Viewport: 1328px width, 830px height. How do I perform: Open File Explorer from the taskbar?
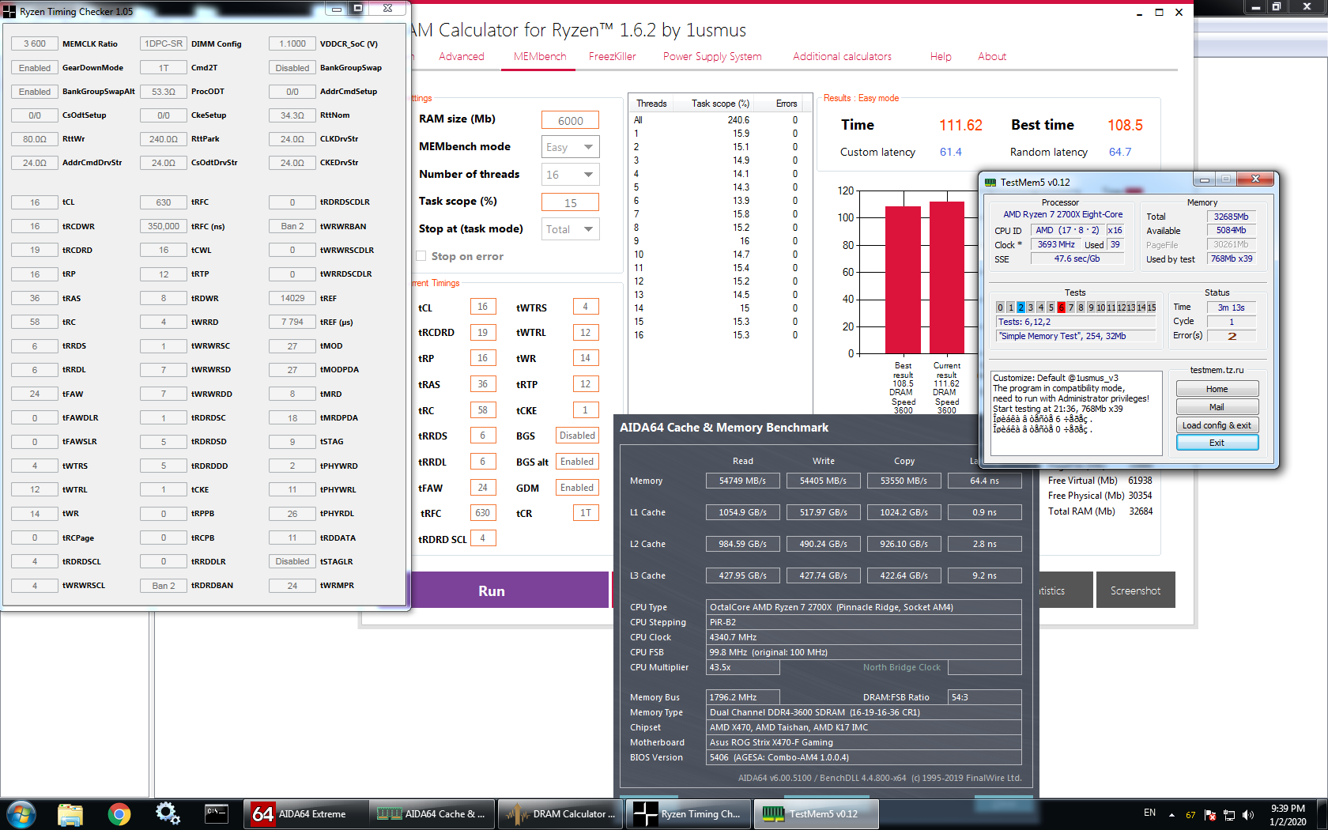point(70,813)
